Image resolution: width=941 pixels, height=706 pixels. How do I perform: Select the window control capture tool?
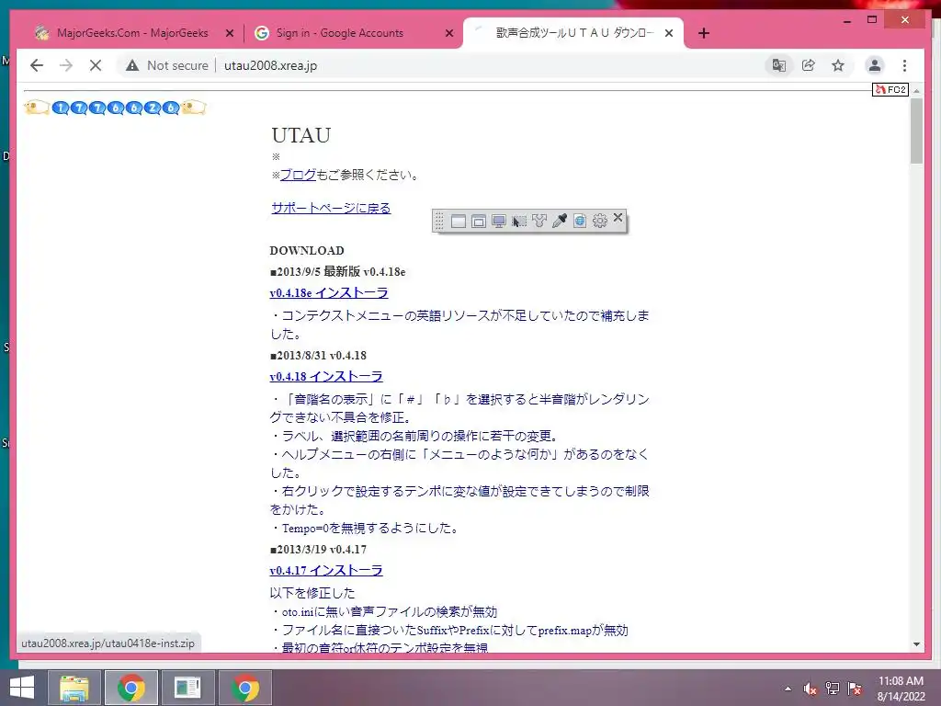pyautogui.click(x=478, y=221)
